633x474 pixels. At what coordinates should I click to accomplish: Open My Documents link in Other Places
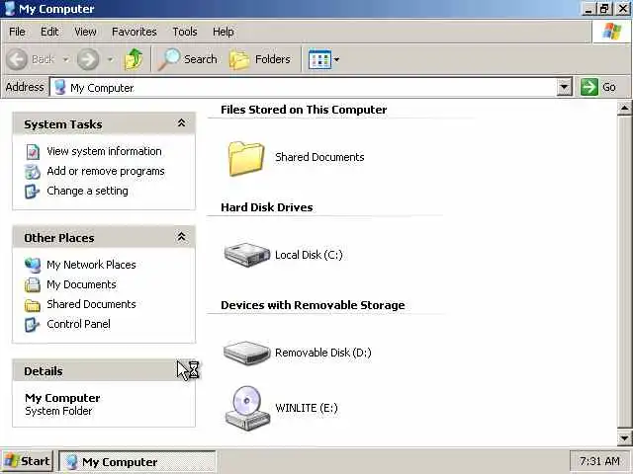click(81, 284)
